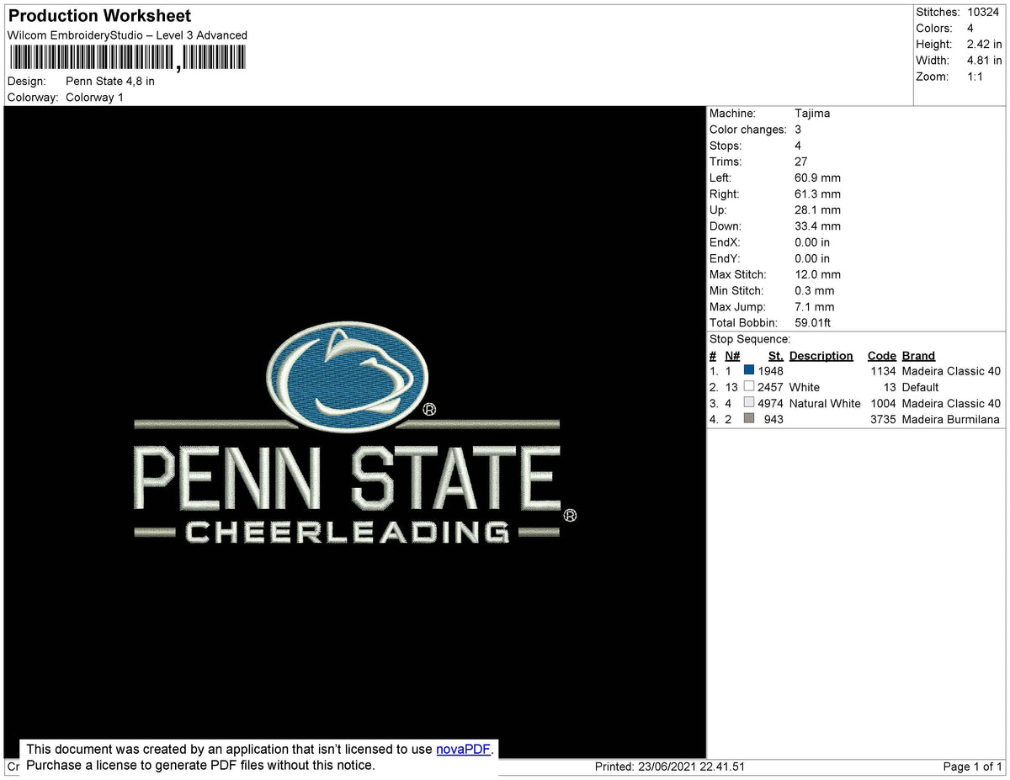Image resolution: width=1010 pixels, height=780 pixels.
Task: Click the Production Worksheet title
Action: pos(98,15)
